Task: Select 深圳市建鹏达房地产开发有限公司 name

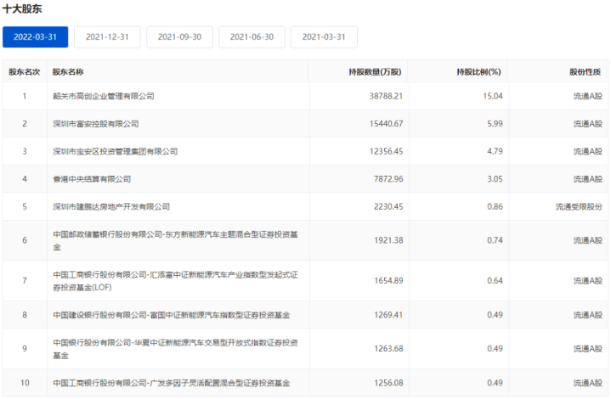Action: pos(111,206)
